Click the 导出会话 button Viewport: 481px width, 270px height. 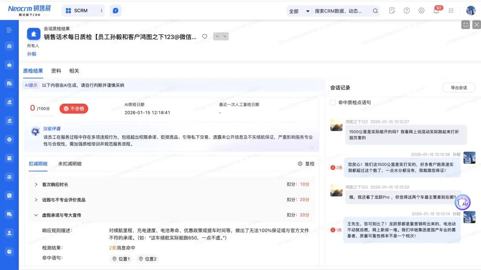[x=458, y=88]
